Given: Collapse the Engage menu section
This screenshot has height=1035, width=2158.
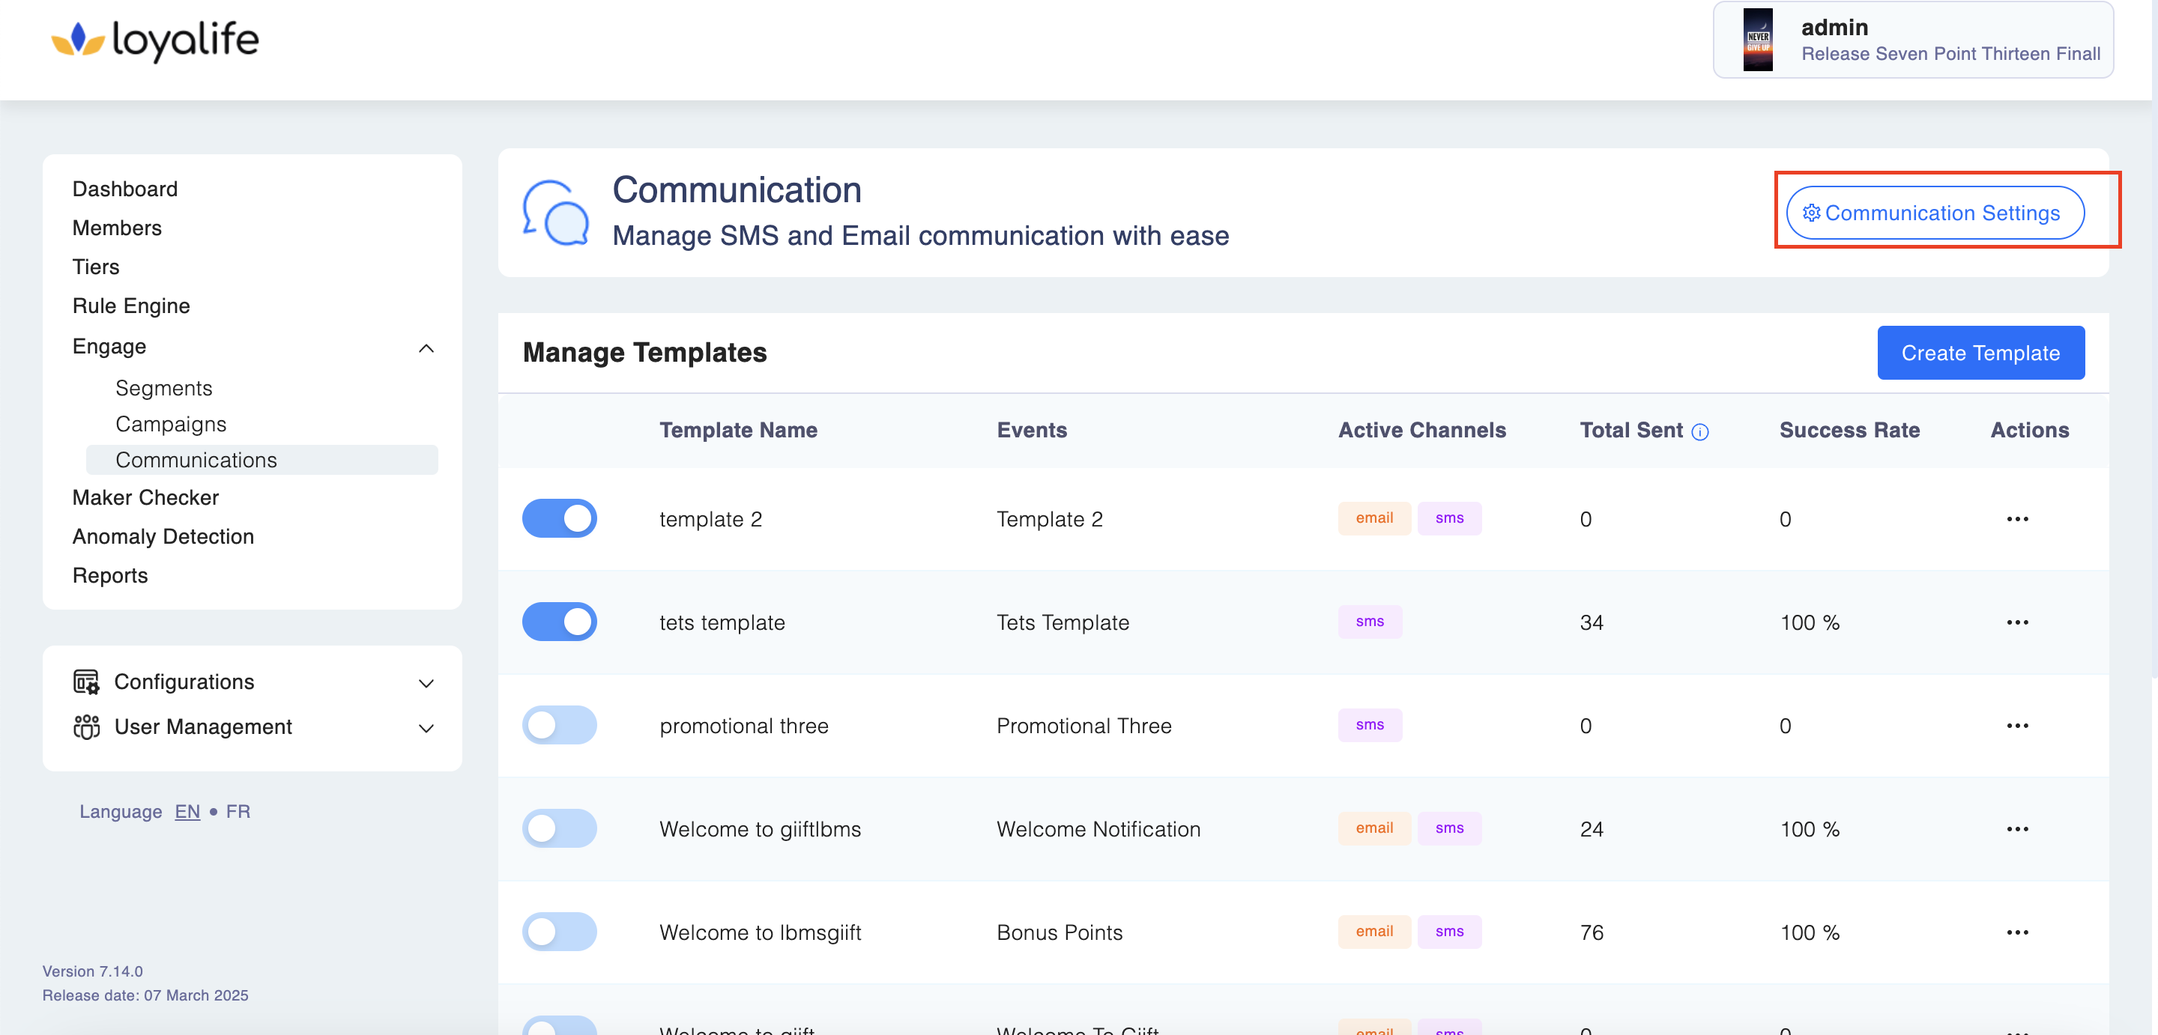Looking at the screenshot, I should (426, 347).
